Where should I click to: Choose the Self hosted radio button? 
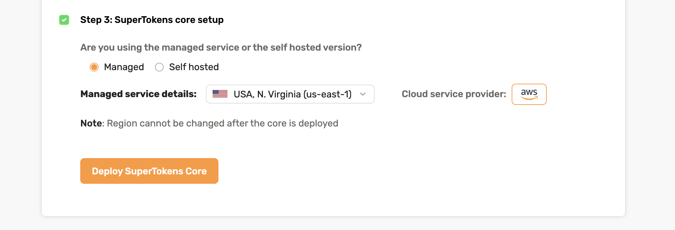[x=159, y=67]
